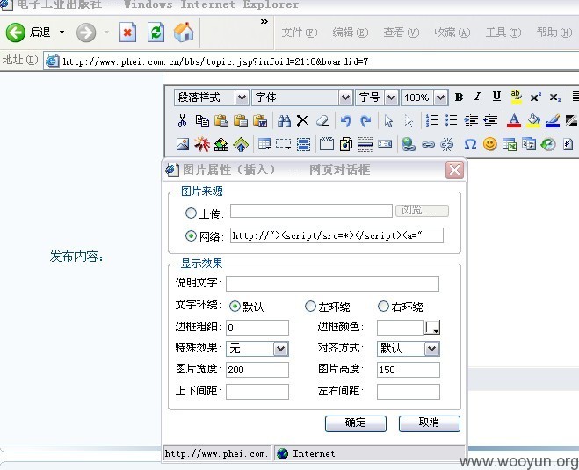Click the network image URL field

coord(337,235)
